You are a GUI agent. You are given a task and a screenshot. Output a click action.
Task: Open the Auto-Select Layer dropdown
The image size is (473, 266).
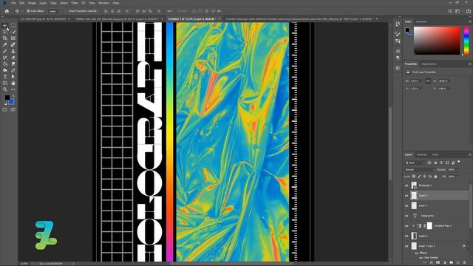(x=54, y=11)
